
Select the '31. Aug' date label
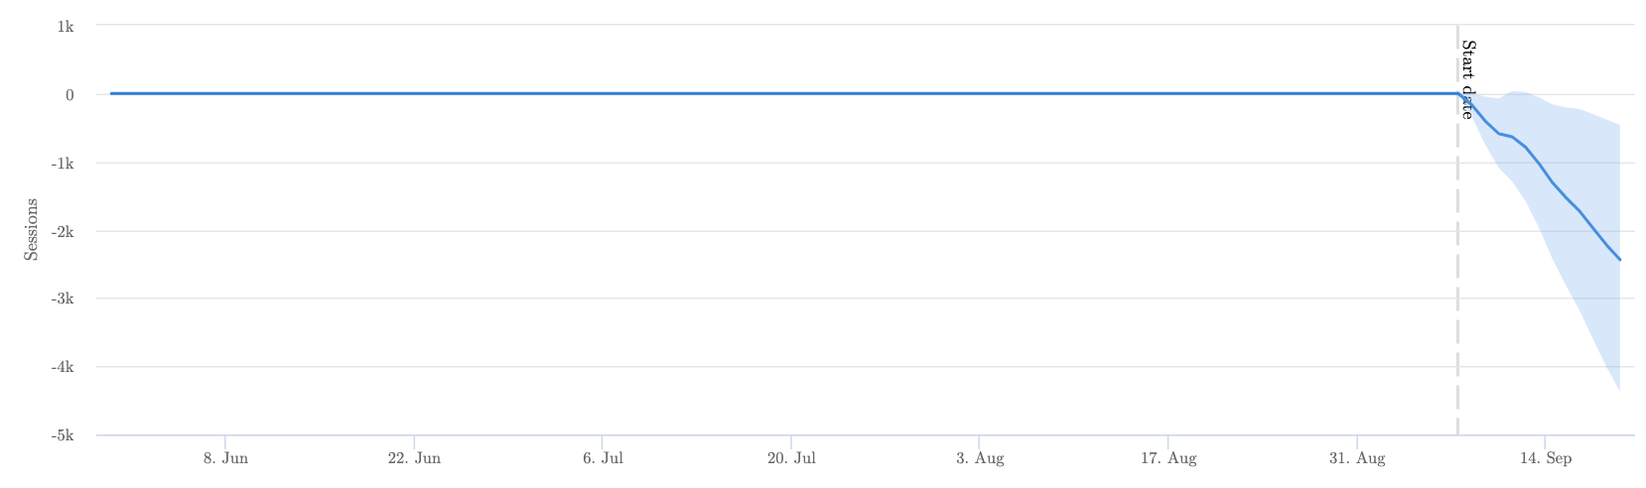(1357, 459)
